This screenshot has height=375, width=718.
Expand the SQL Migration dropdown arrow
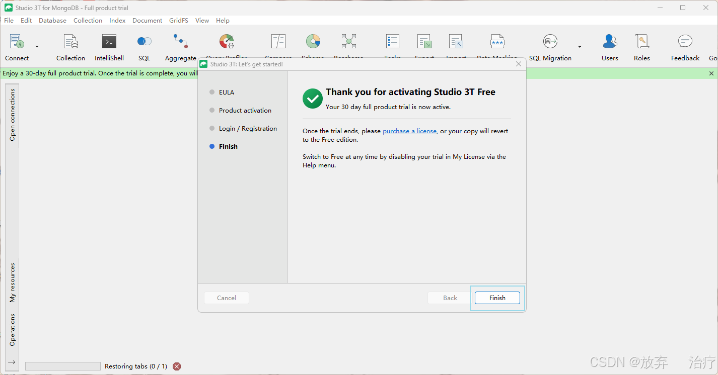click(x=580, y=47)
